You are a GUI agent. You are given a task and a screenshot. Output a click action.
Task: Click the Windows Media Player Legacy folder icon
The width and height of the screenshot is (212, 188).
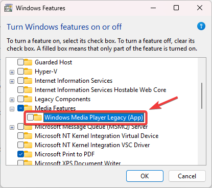click(x=38, y=118)
